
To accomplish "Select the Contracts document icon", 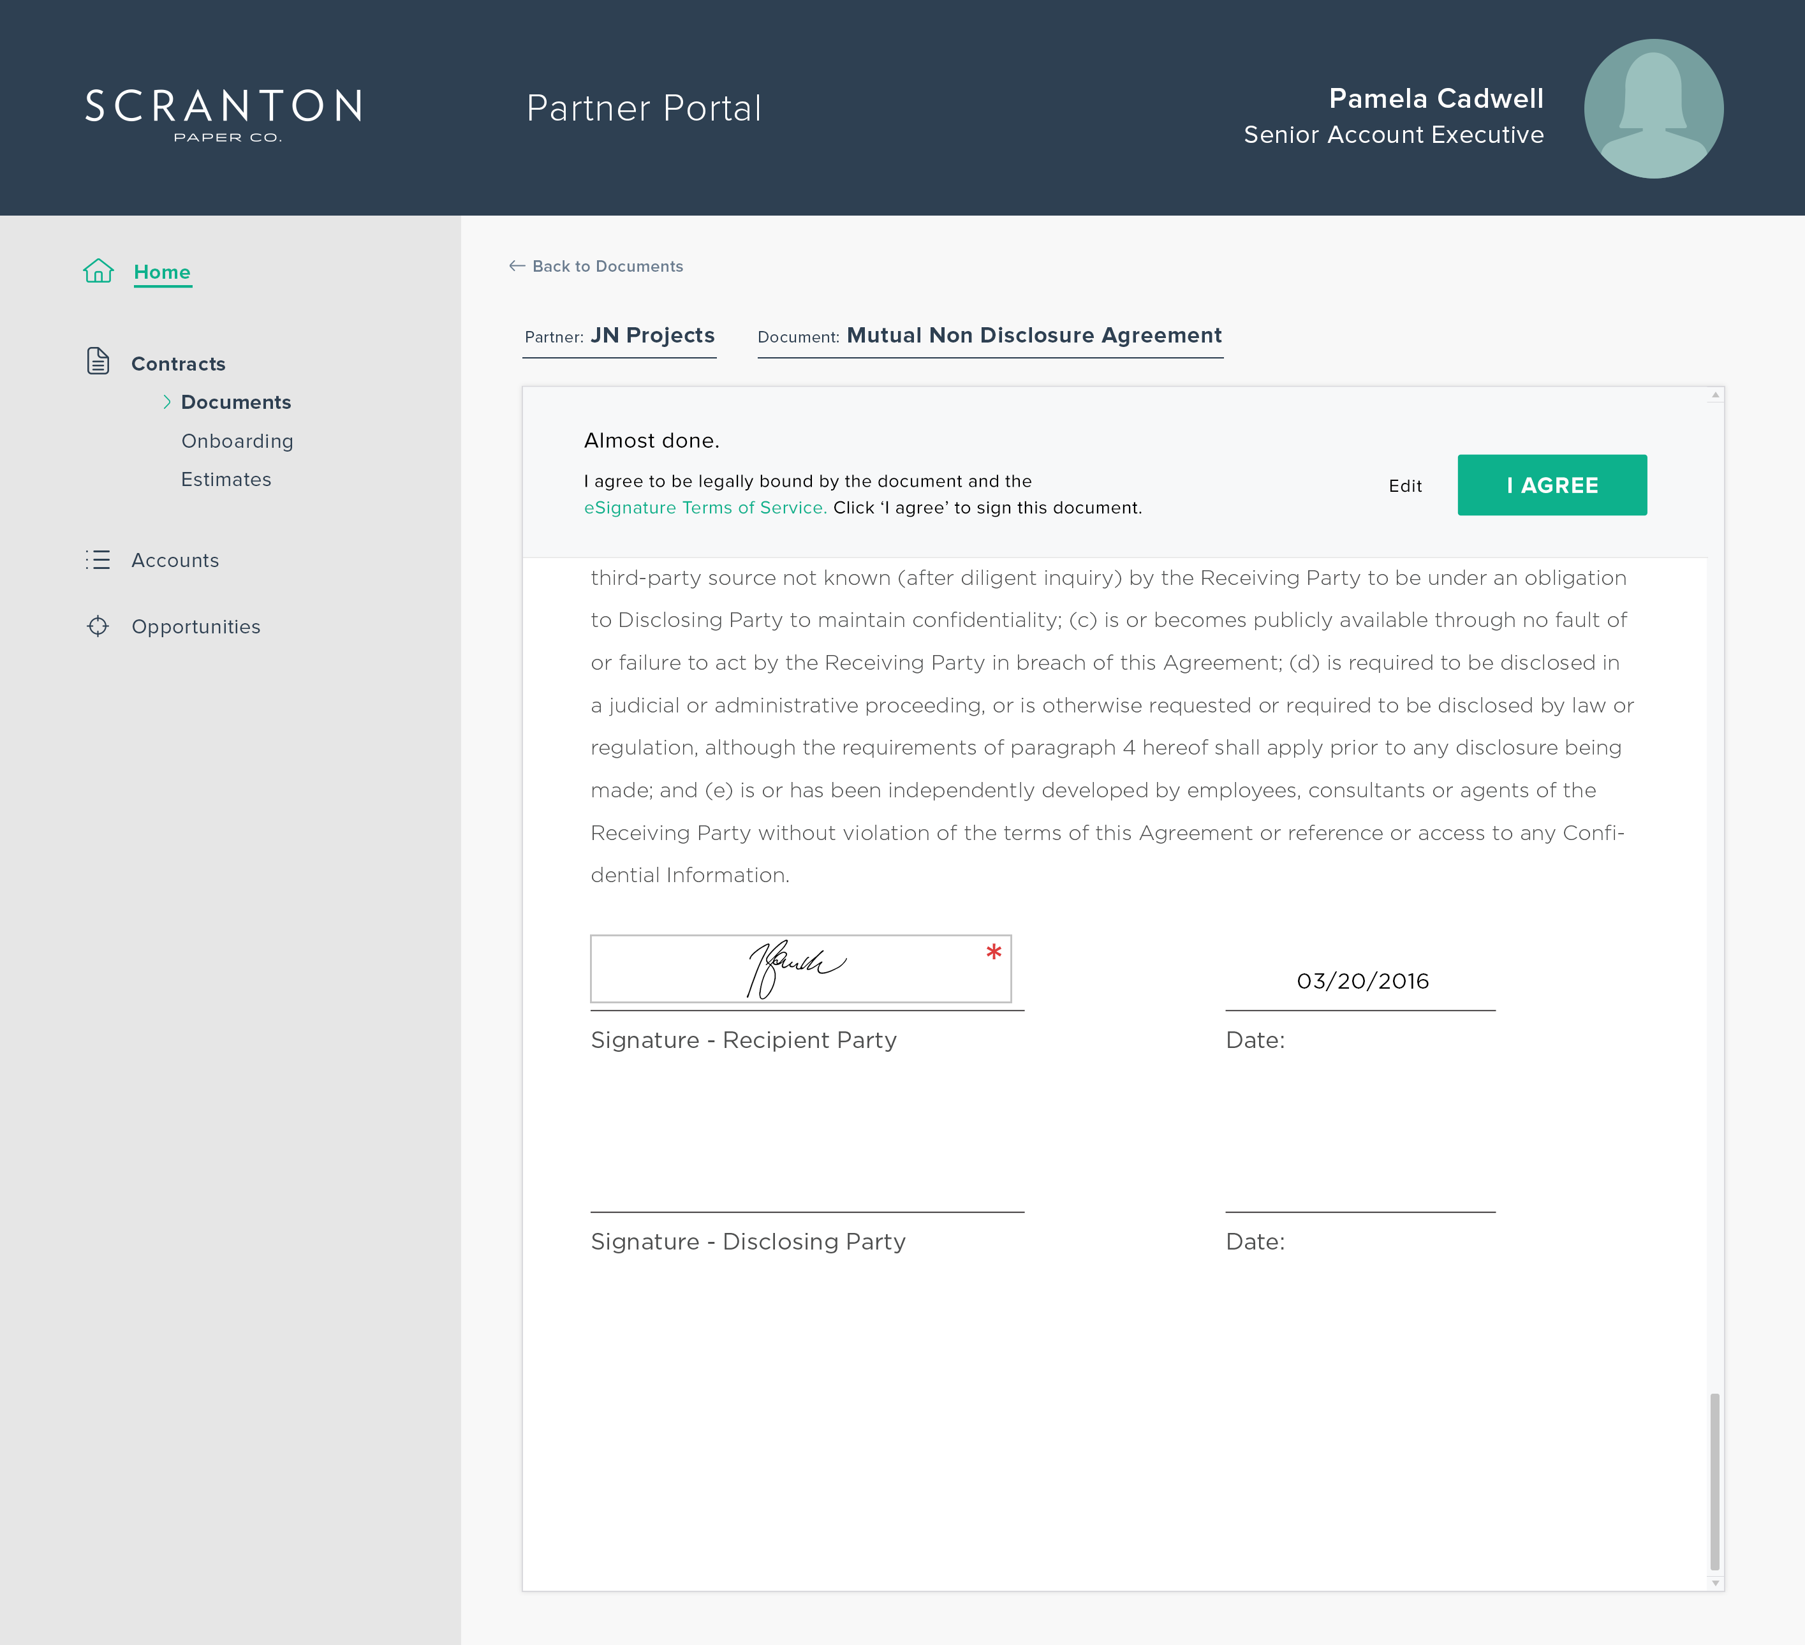I will [x=98, y=362].
